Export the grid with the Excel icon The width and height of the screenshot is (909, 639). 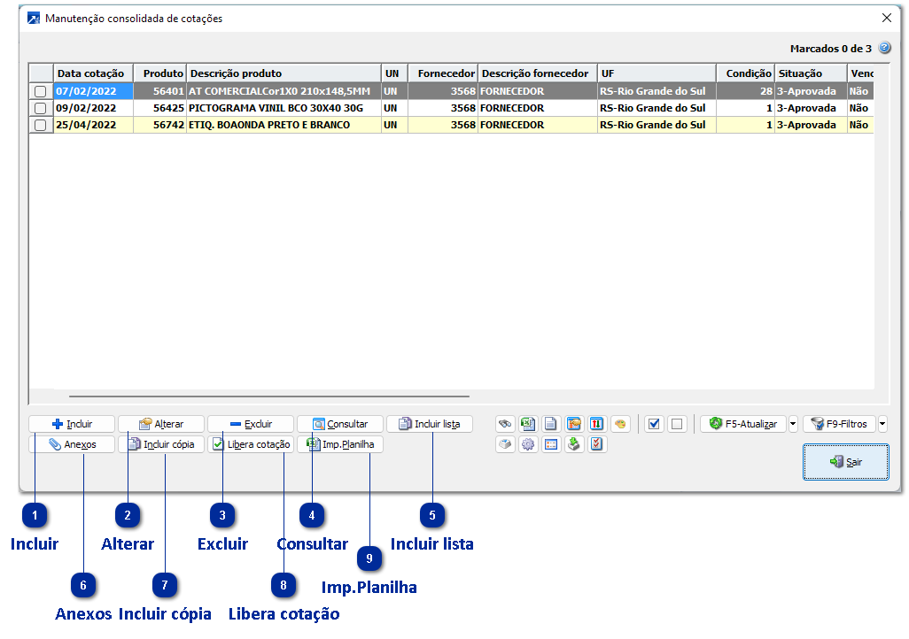click(528, 424)
